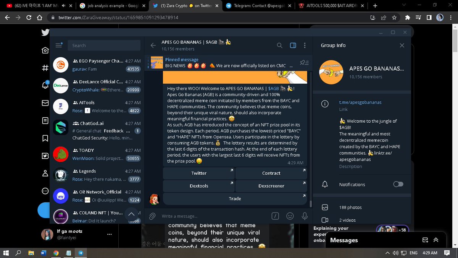Click the APES GO BANANAS group avatar

[331, 72]
